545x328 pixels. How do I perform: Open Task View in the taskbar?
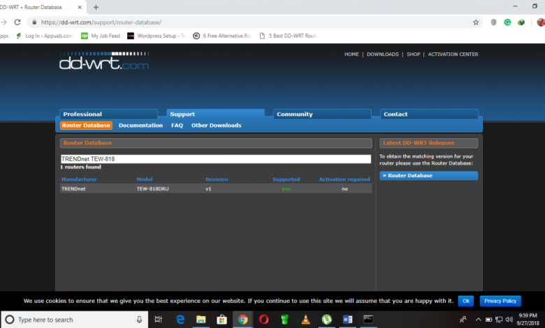tap(158, 320)
